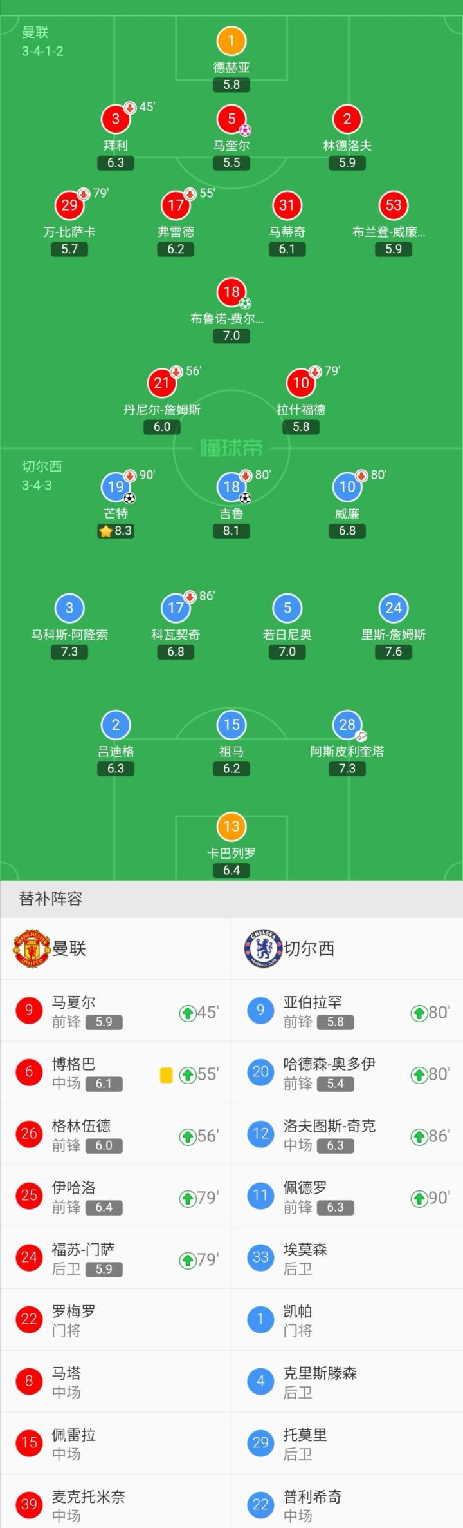This screenshot has height=1528, width=463.
Task: Tap Bruno Fernandes' number 18 red icon
Action: coord(232,292)
